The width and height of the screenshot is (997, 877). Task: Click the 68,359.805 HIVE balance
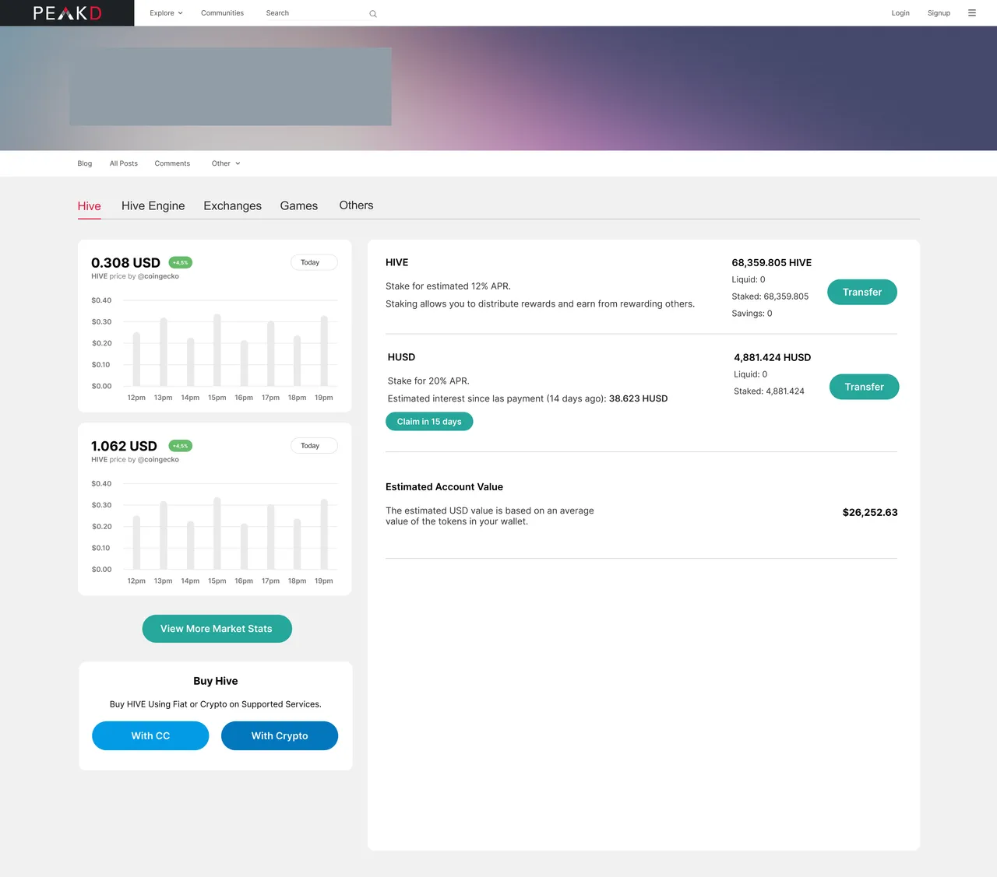tap(772, 263)
